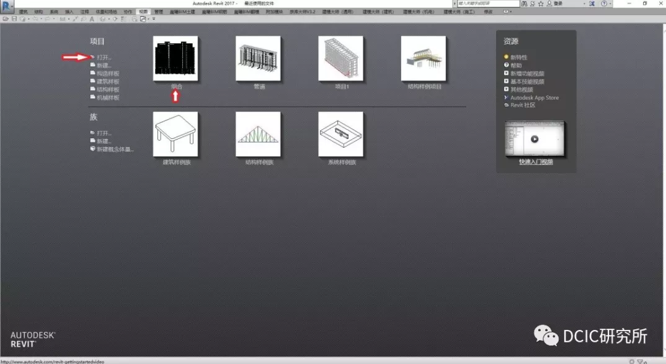The width and height of the screenshot is (666, 364).
Task: Click the favorites star icon
Action: coord(541,3)
